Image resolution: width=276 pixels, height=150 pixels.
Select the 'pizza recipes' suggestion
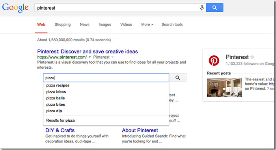(x=106, y=86)
